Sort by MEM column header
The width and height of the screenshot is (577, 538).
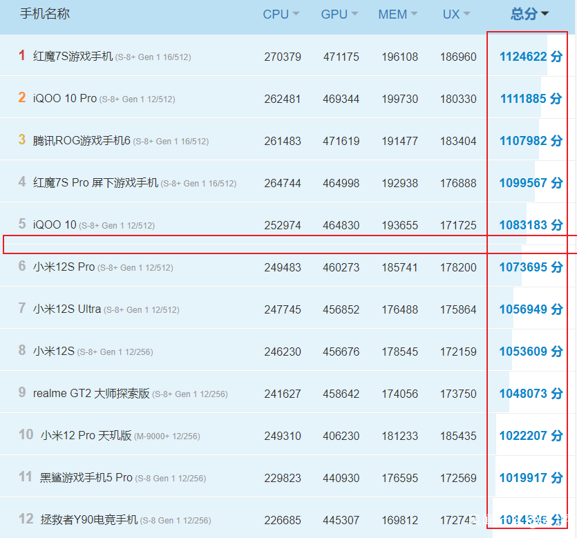point(398,15)
